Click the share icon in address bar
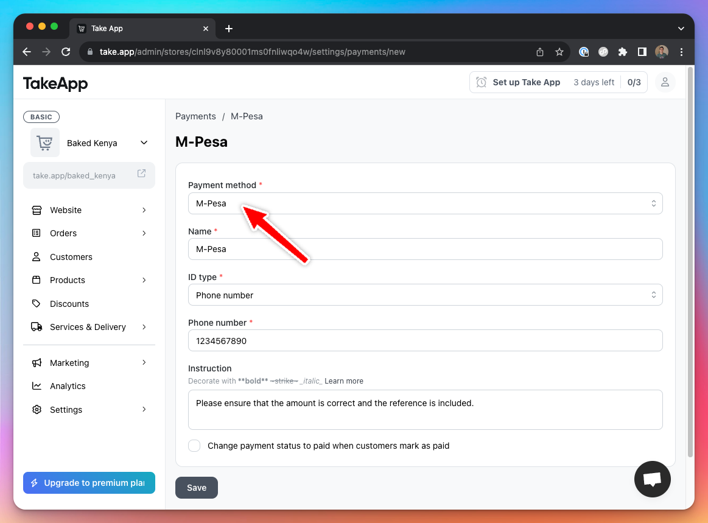Screen dimensions: 708x523 [539, 52]
